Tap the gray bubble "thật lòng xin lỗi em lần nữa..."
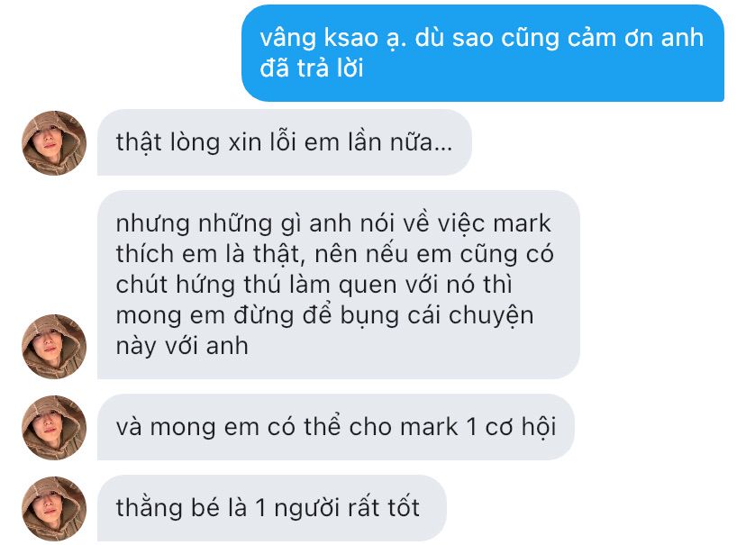Viewport: 746px width, 545px height. coord(285,142)
